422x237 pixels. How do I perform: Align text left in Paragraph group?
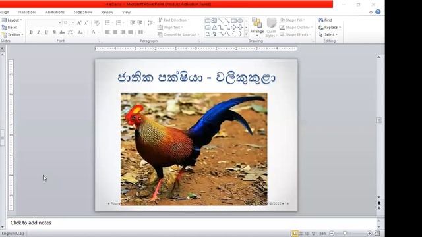(107, 32)
